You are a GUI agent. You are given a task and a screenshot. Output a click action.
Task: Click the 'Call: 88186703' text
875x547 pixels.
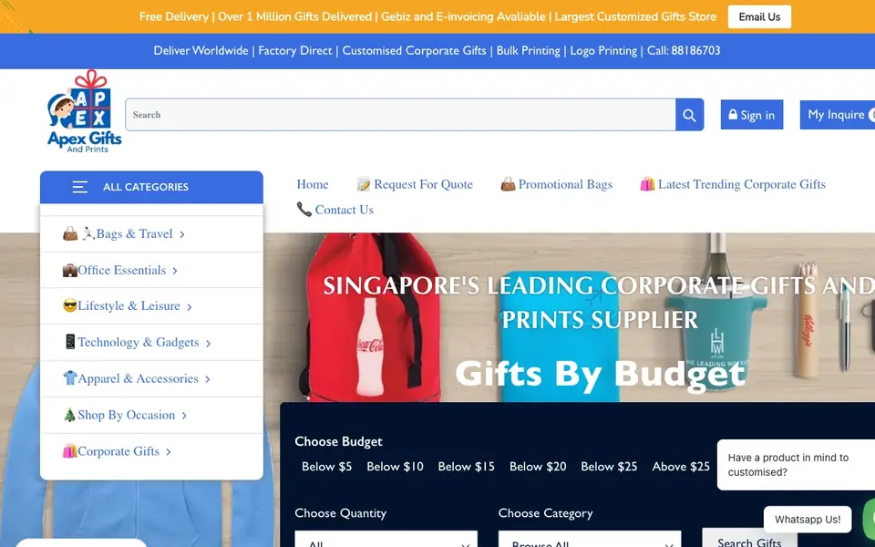684,51
